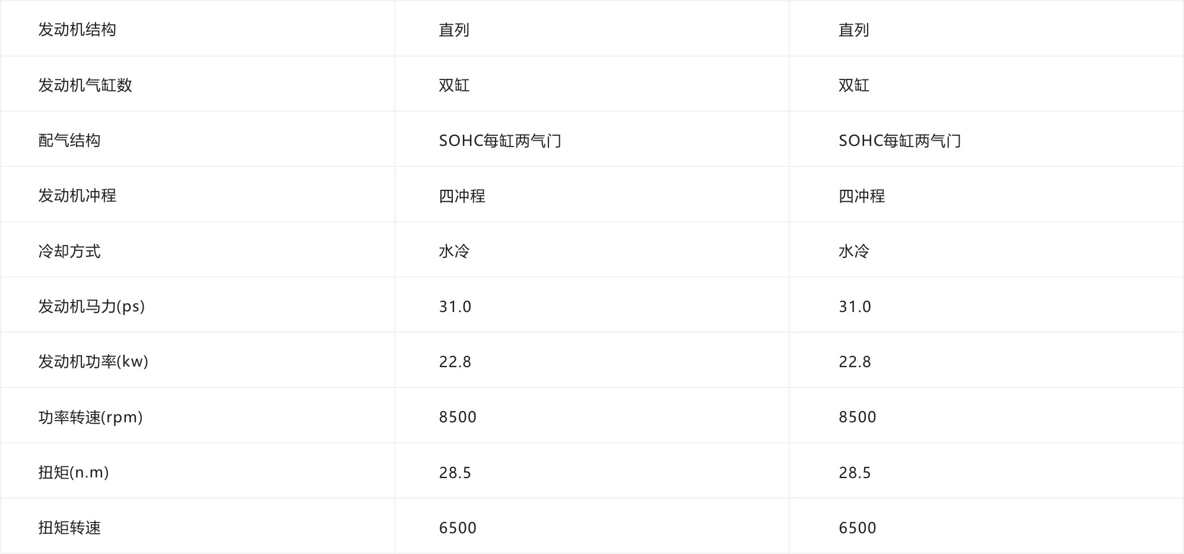Click the 发动机冲程 row label
The width and height of the screenshot is (1184, 554).
77,195
